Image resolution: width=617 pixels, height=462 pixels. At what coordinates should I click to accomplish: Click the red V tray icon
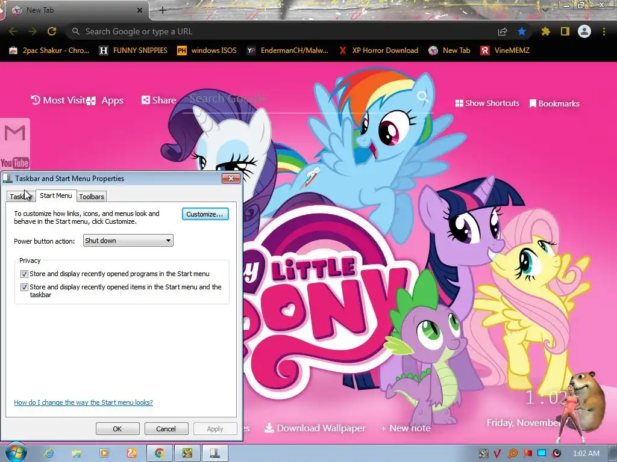tap(497, 454)
